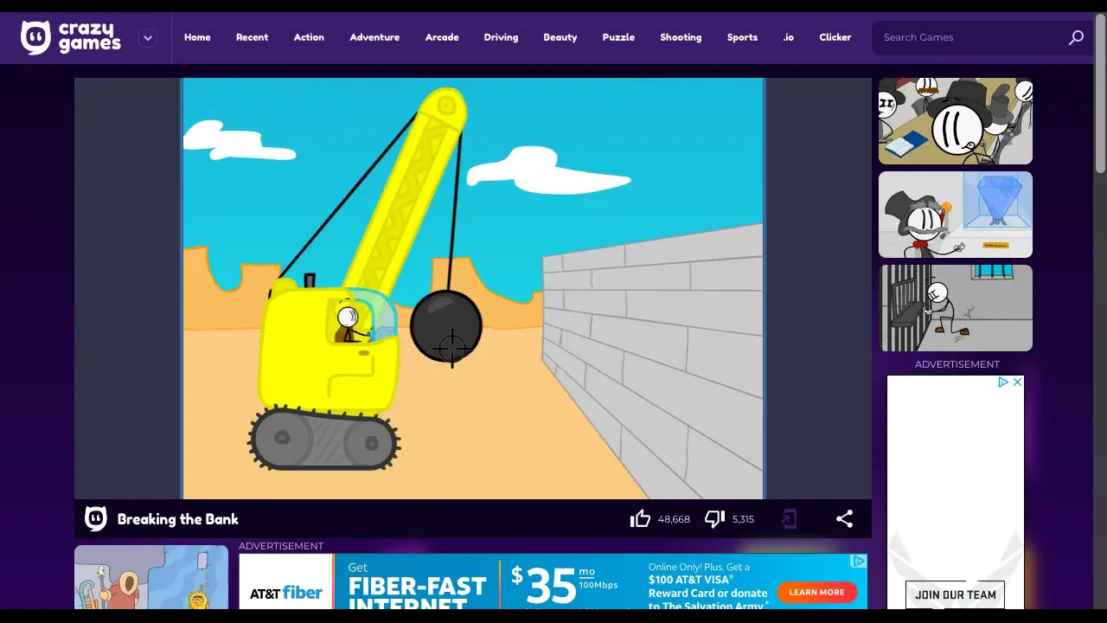The width and height of the screenshot is (1107, 623).
Task: Select the Arcade category
Action: 442,37
